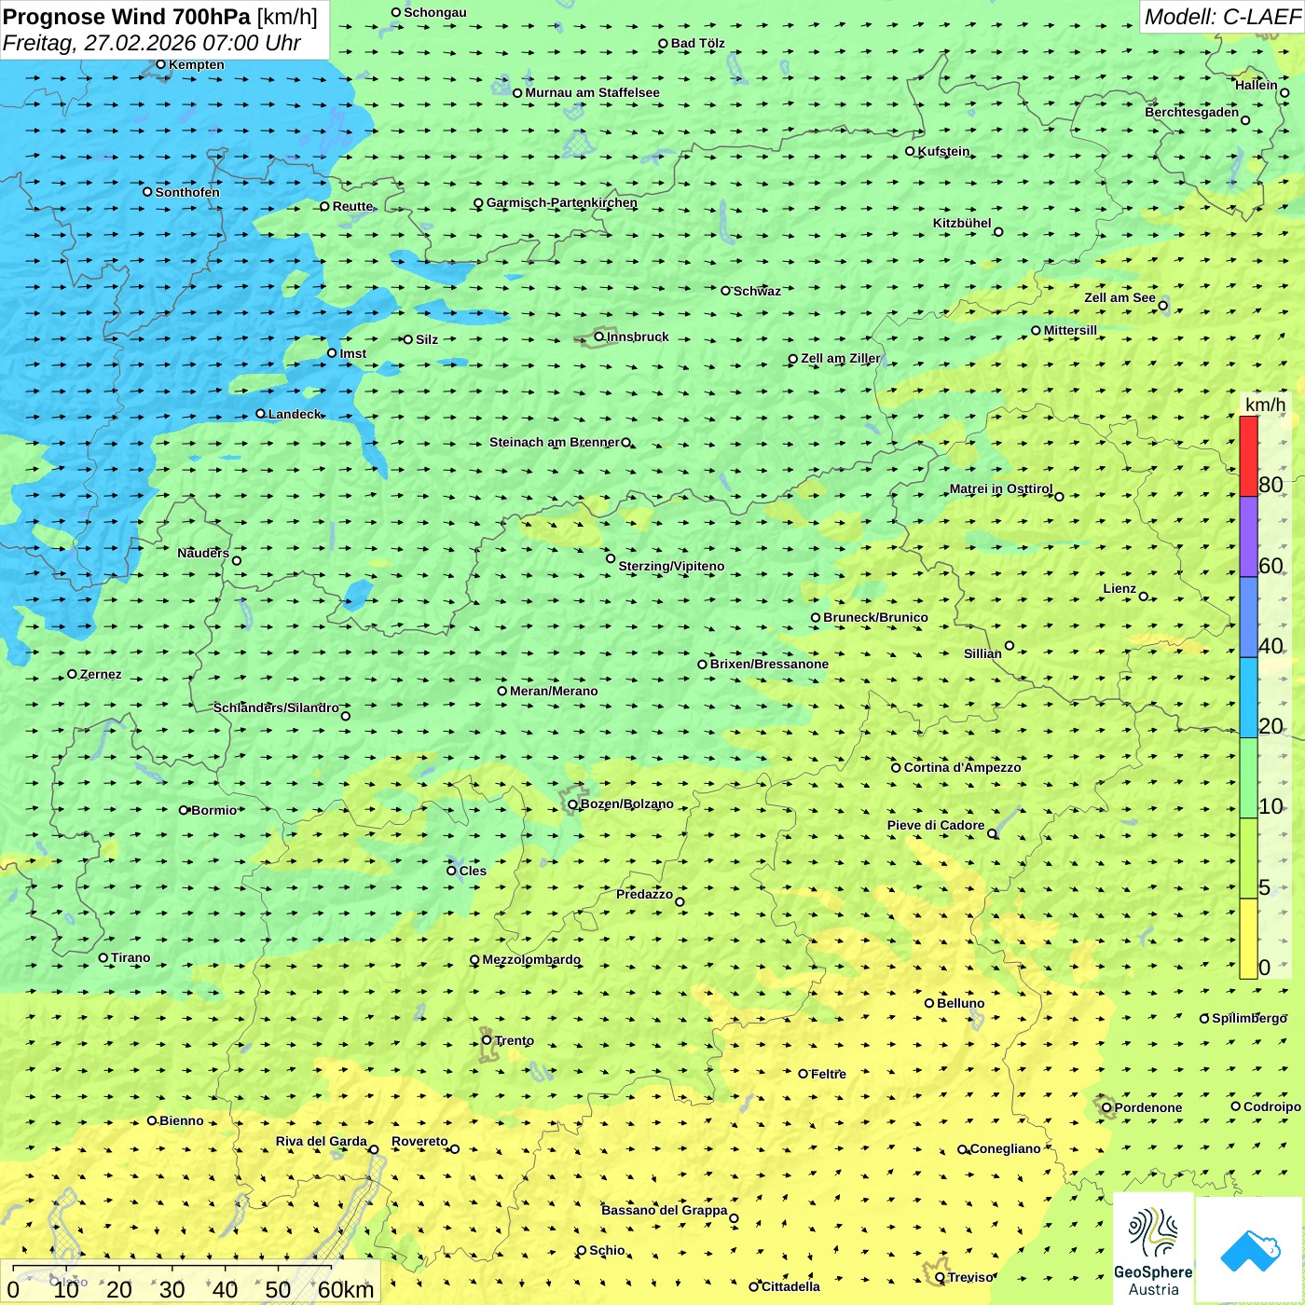Click the Innsbruck city marker
The height and width of the screenshot is (1305, 1305).
point(599,337)
